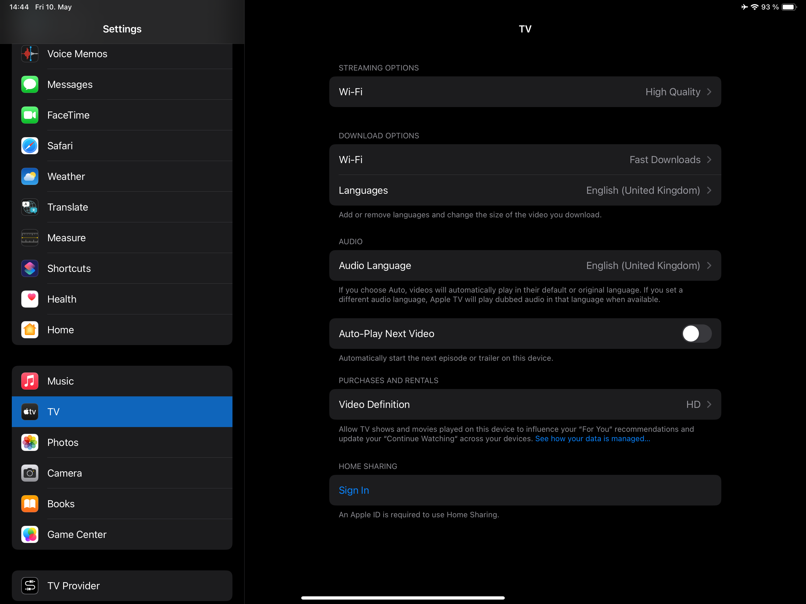This screenshot has height=604, width=806.
Task: Tap the Shortcuts app icon
Action: (30, 268)
